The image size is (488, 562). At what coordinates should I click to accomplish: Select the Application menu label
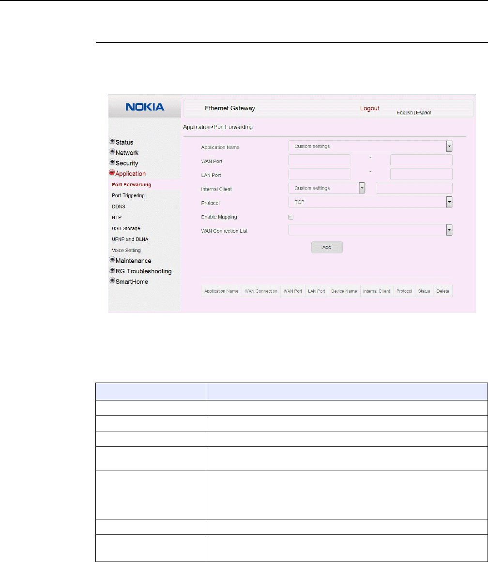pyautogui.click(x=130, y=174)
